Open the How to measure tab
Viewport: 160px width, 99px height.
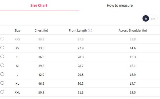click(120, 6)
